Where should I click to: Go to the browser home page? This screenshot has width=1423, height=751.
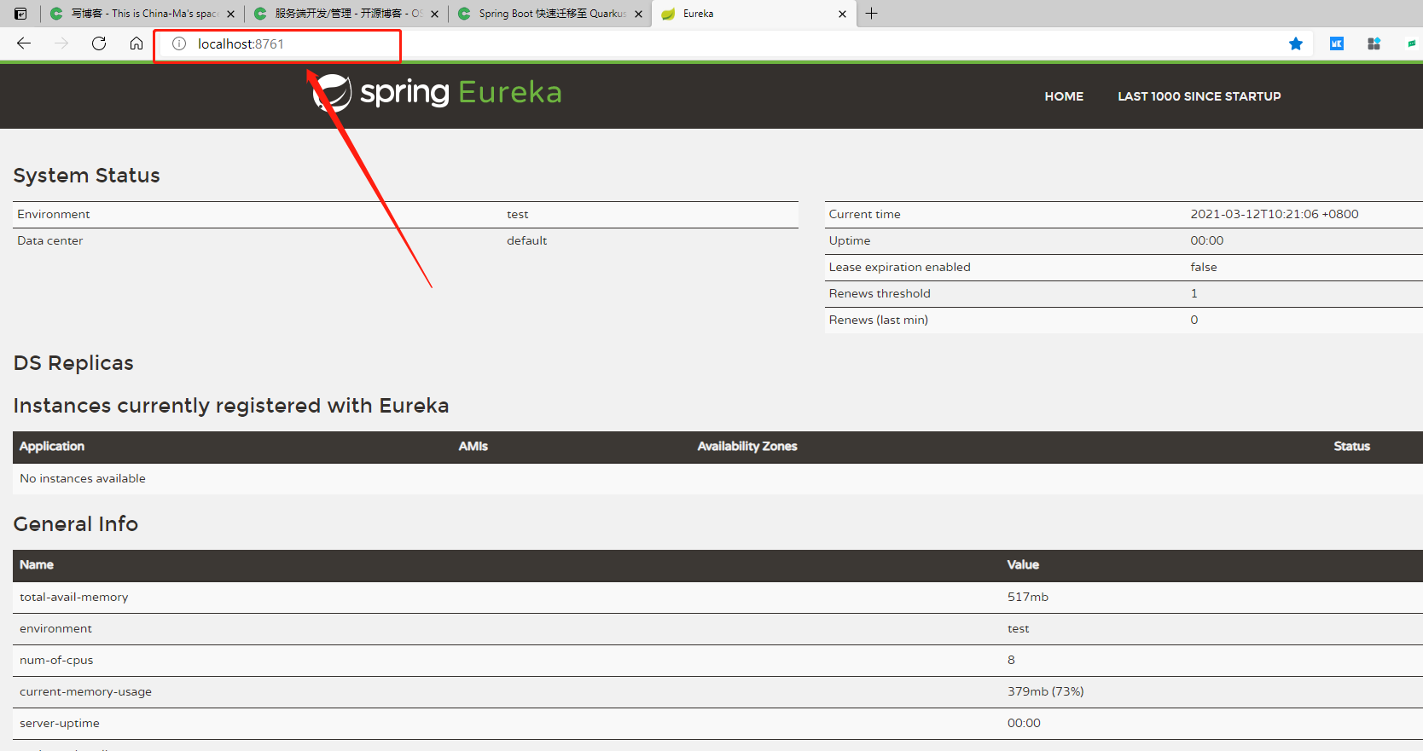coord(136,43)
